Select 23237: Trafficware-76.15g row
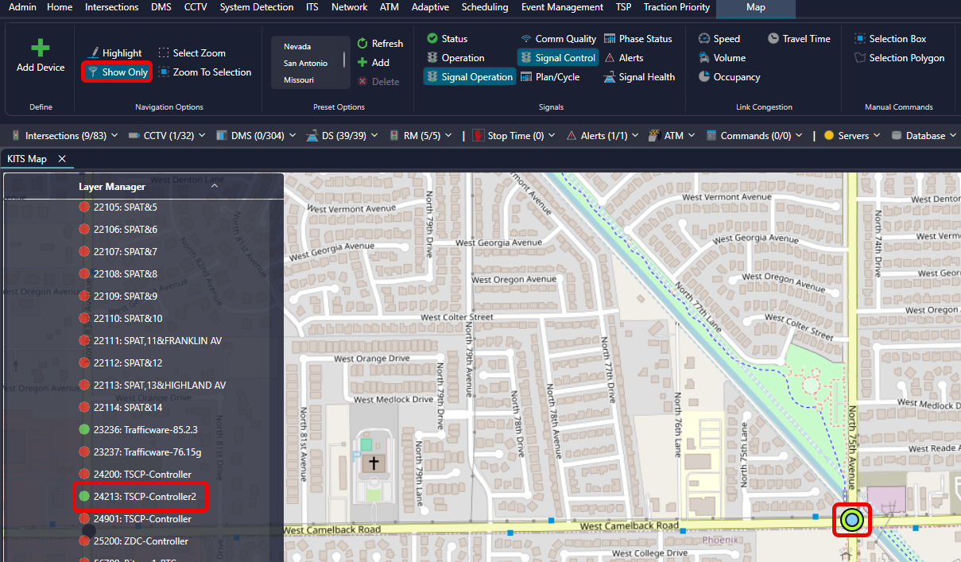The height and width of the screenshot is (562, 961). (141, 452)
